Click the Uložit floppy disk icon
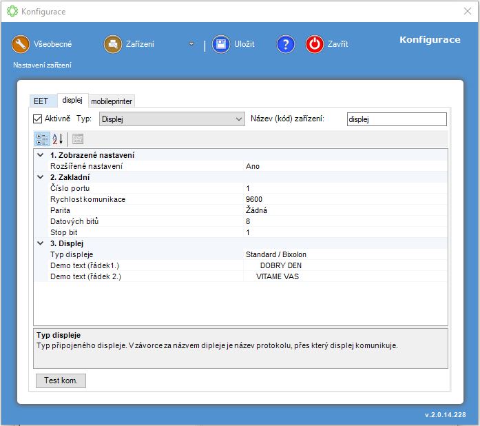This screenshot has height=426, width=480. [221, 44]
